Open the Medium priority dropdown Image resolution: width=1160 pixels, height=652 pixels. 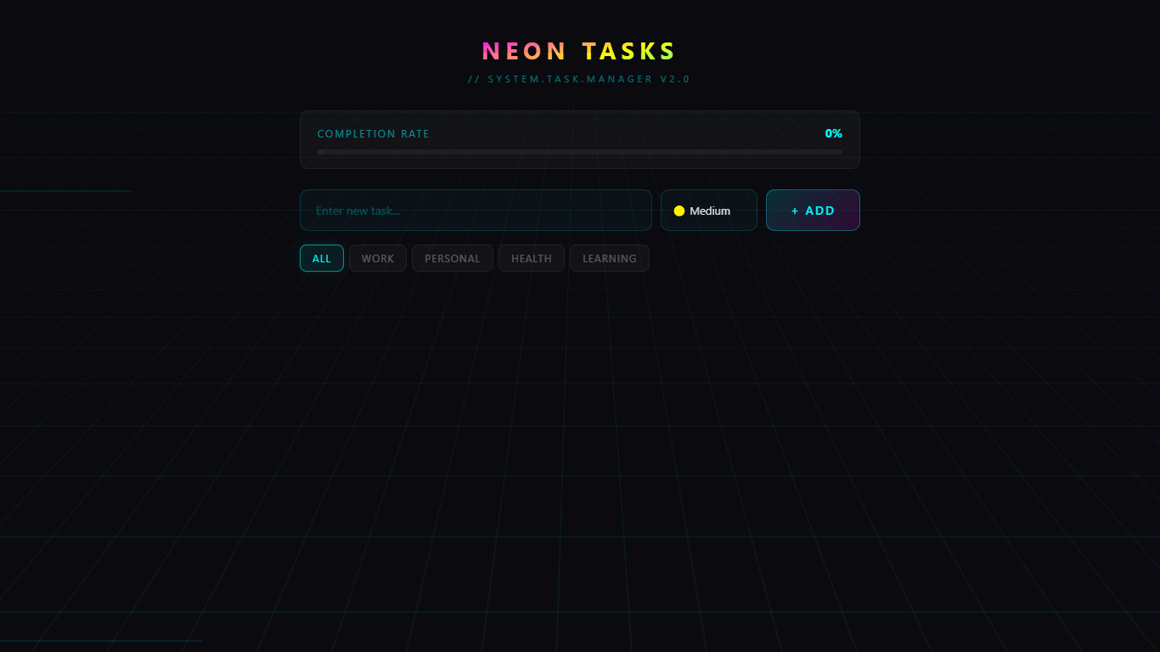[709, 211]
